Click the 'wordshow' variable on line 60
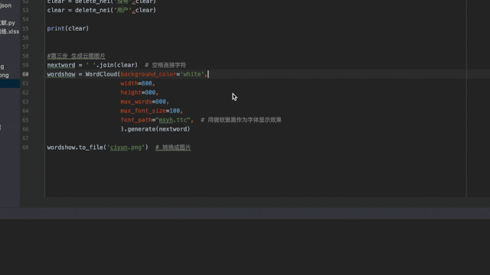 click(x=61, y=74)
